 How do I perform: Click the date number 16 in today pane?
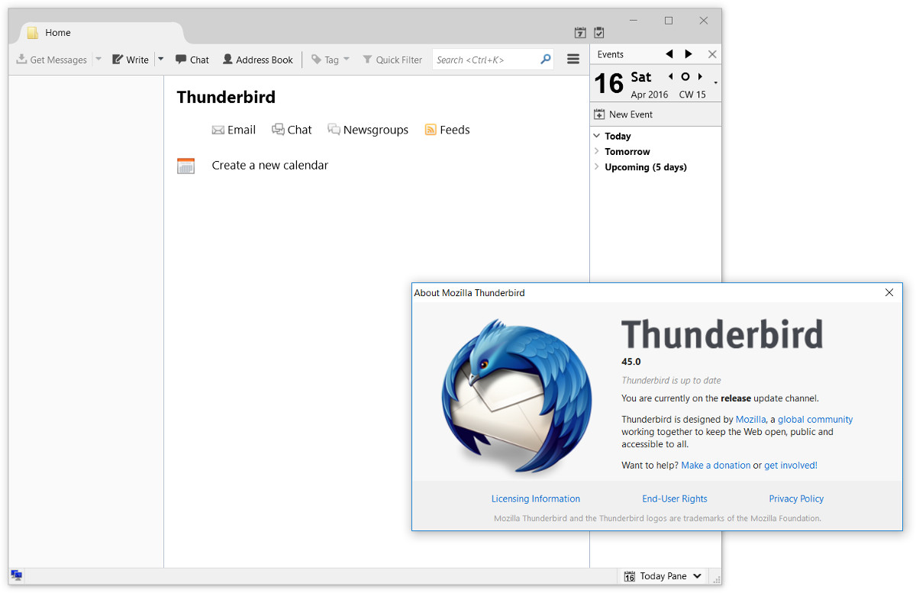pos(609,82)
